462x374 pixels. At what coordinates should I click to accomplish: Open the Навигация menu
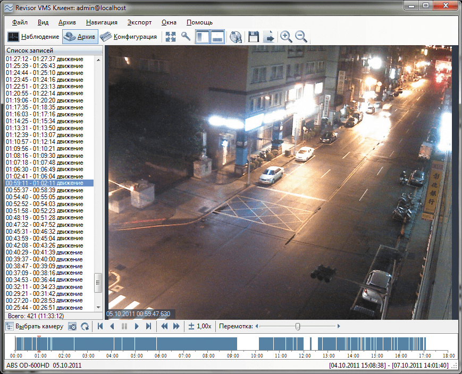(x=102, y=22)
